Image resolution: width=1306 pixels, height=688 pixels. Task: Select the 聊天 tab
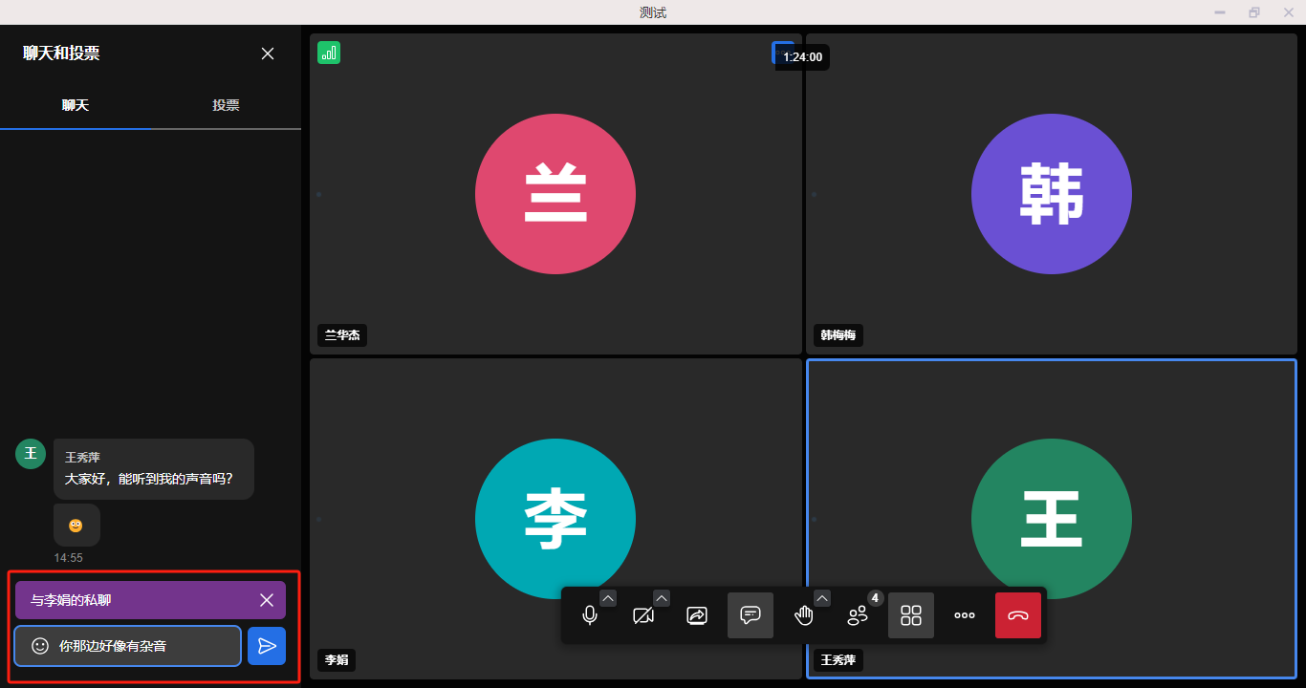(76, 105)
